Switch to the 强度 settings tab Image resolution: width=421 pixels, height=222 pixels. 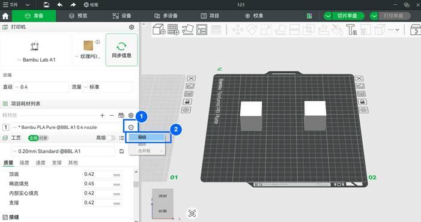[24, 163]
